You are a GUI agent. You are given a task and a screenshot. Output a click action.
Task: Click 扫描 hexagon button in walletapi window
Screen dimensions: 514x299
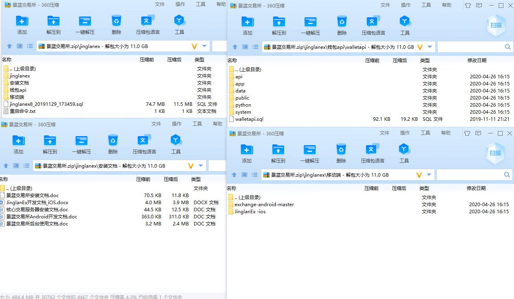pyautogui.click(x=496, y=26)
